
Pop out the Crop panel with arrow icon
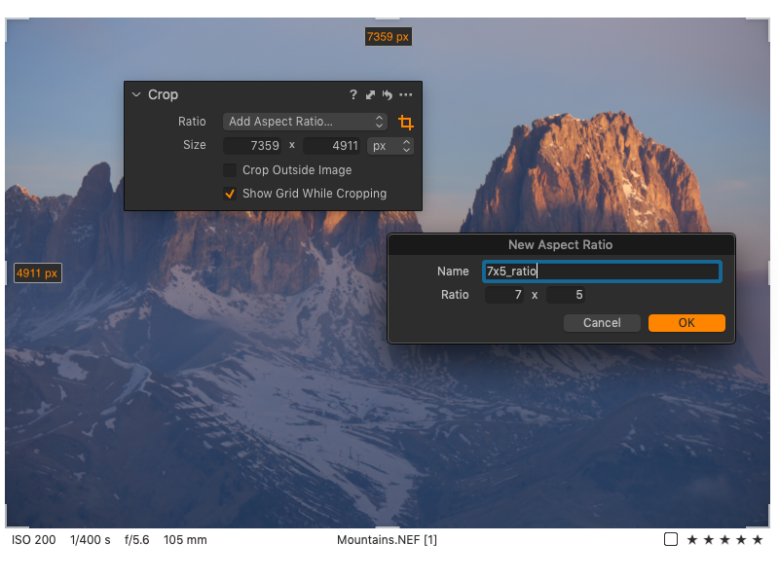click(370, 94)
